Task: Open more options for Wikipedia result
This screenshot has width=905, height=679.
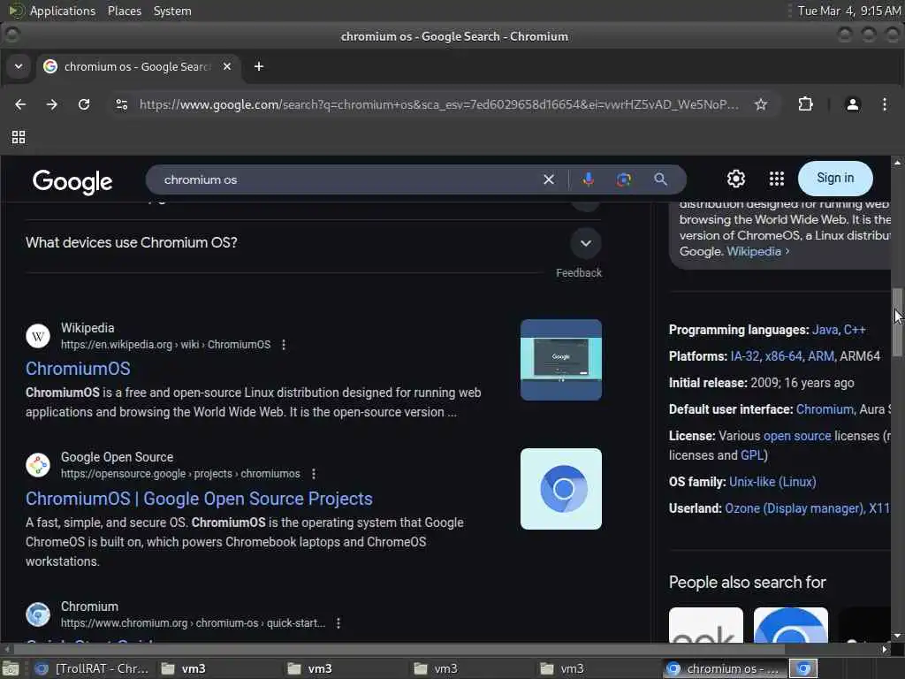Action: tap(284, 345)
